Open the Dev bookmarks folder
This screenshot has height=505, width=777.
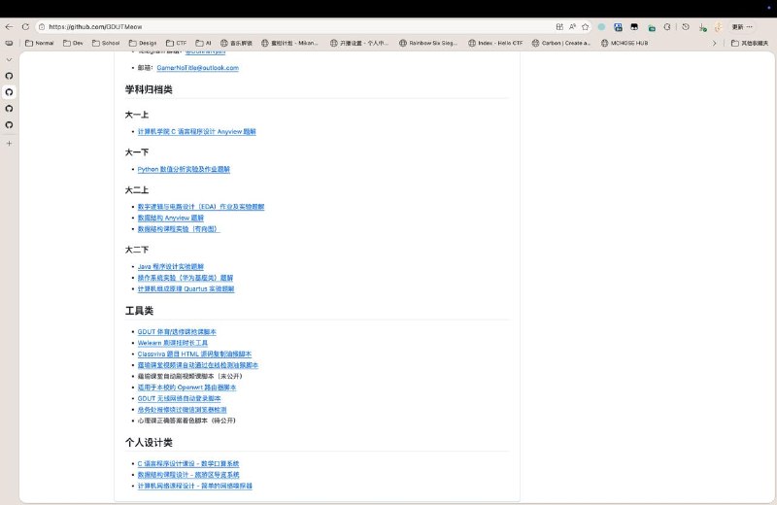tap(74, 43)
